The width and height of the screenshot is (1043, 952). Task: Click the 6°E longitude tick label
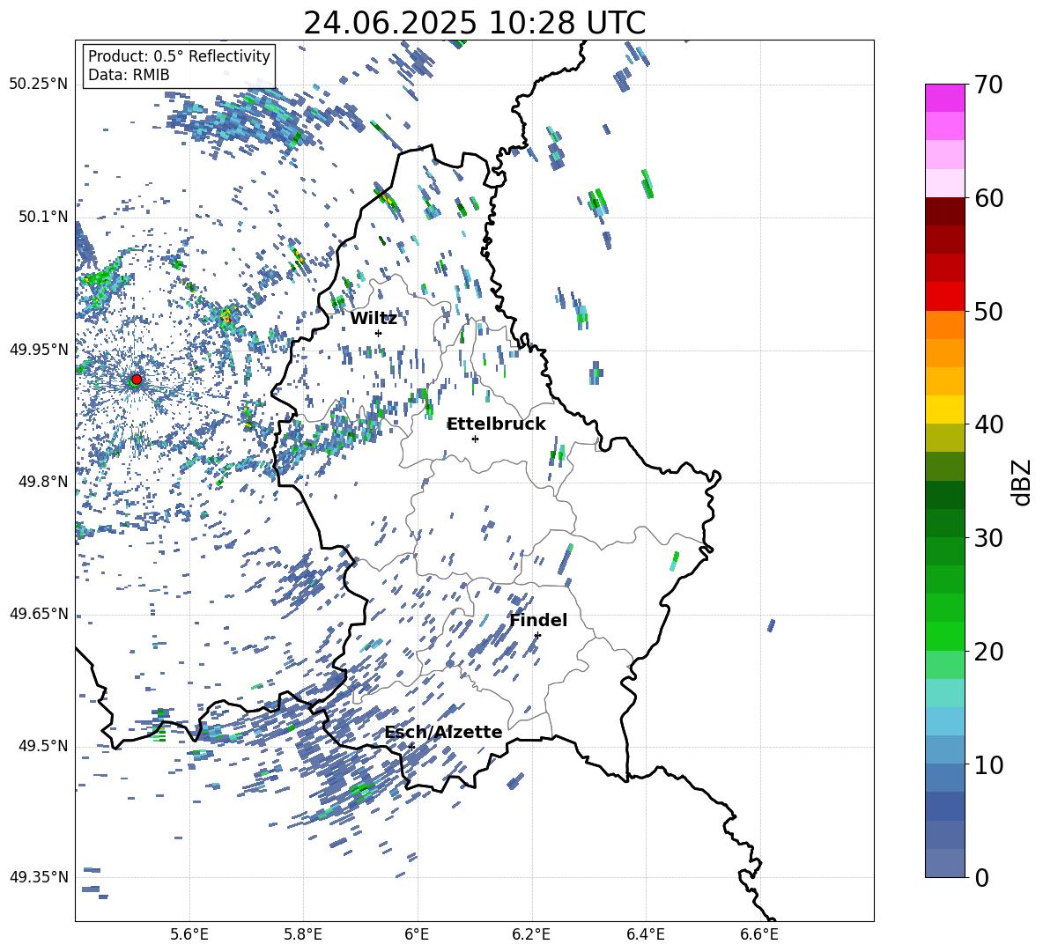click(x=417, y=934)
